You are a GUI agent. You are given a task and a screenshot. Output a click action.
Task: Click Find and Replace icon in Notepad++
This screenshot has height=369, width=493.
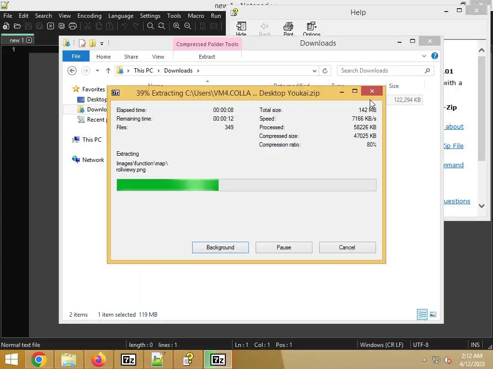pos(162,26)
